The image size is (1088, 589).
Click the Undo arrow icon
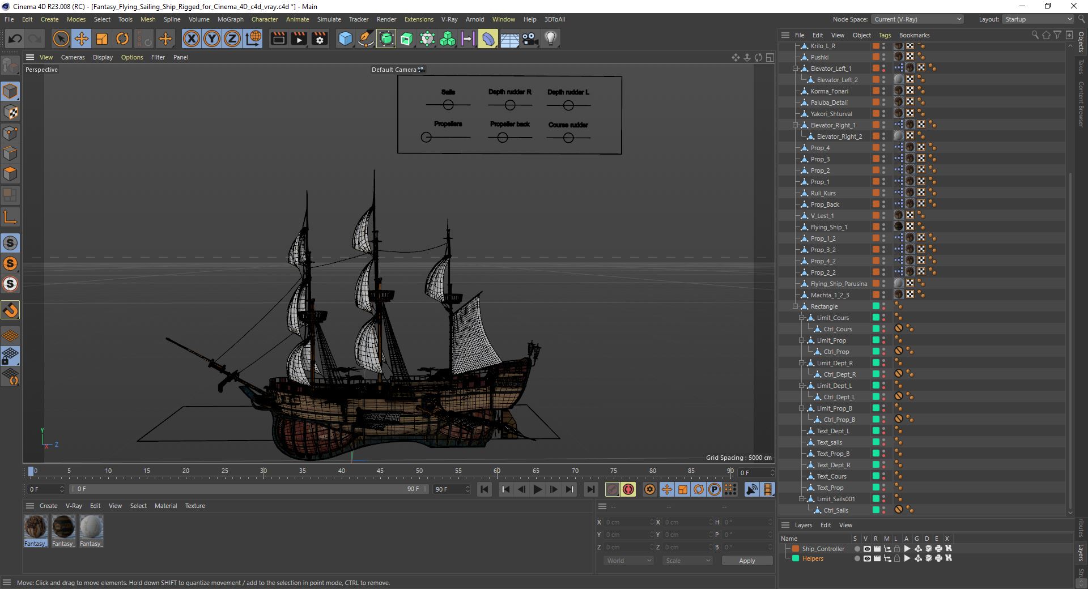[15, 39]
